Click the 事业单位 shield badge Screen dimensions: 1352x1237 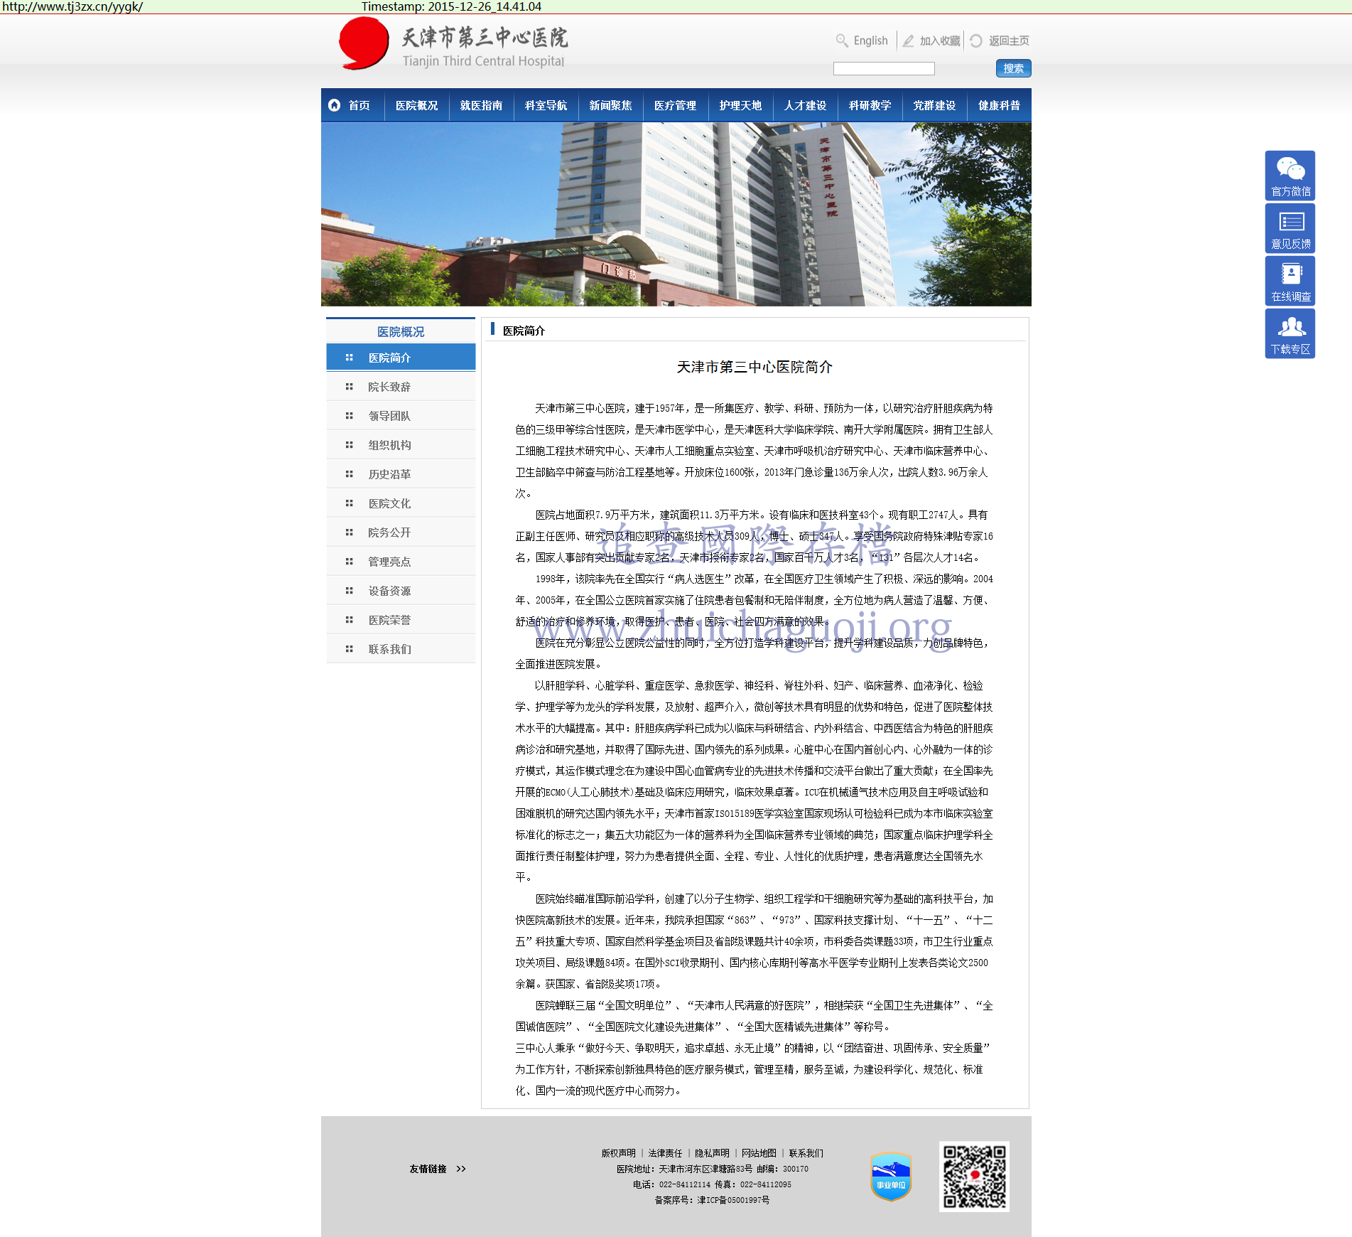[891, 1176]
